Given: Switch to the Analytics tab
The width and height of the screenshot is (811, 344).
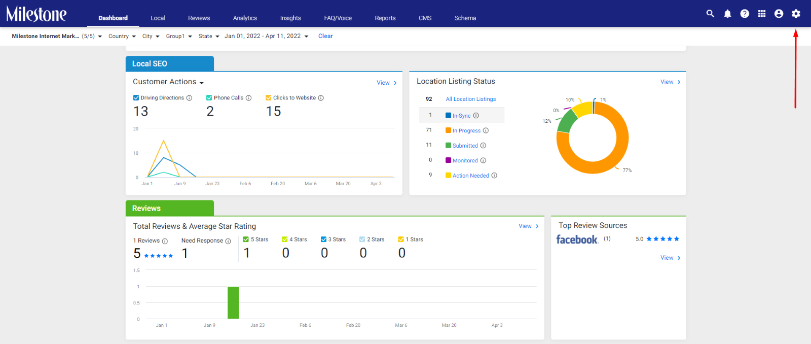Looking at the screenshot, I should pos(245,18).
